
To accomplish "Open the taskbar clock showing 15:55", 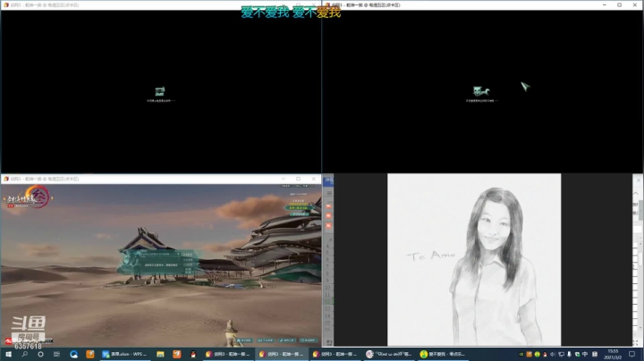I will tap(613, 355).
